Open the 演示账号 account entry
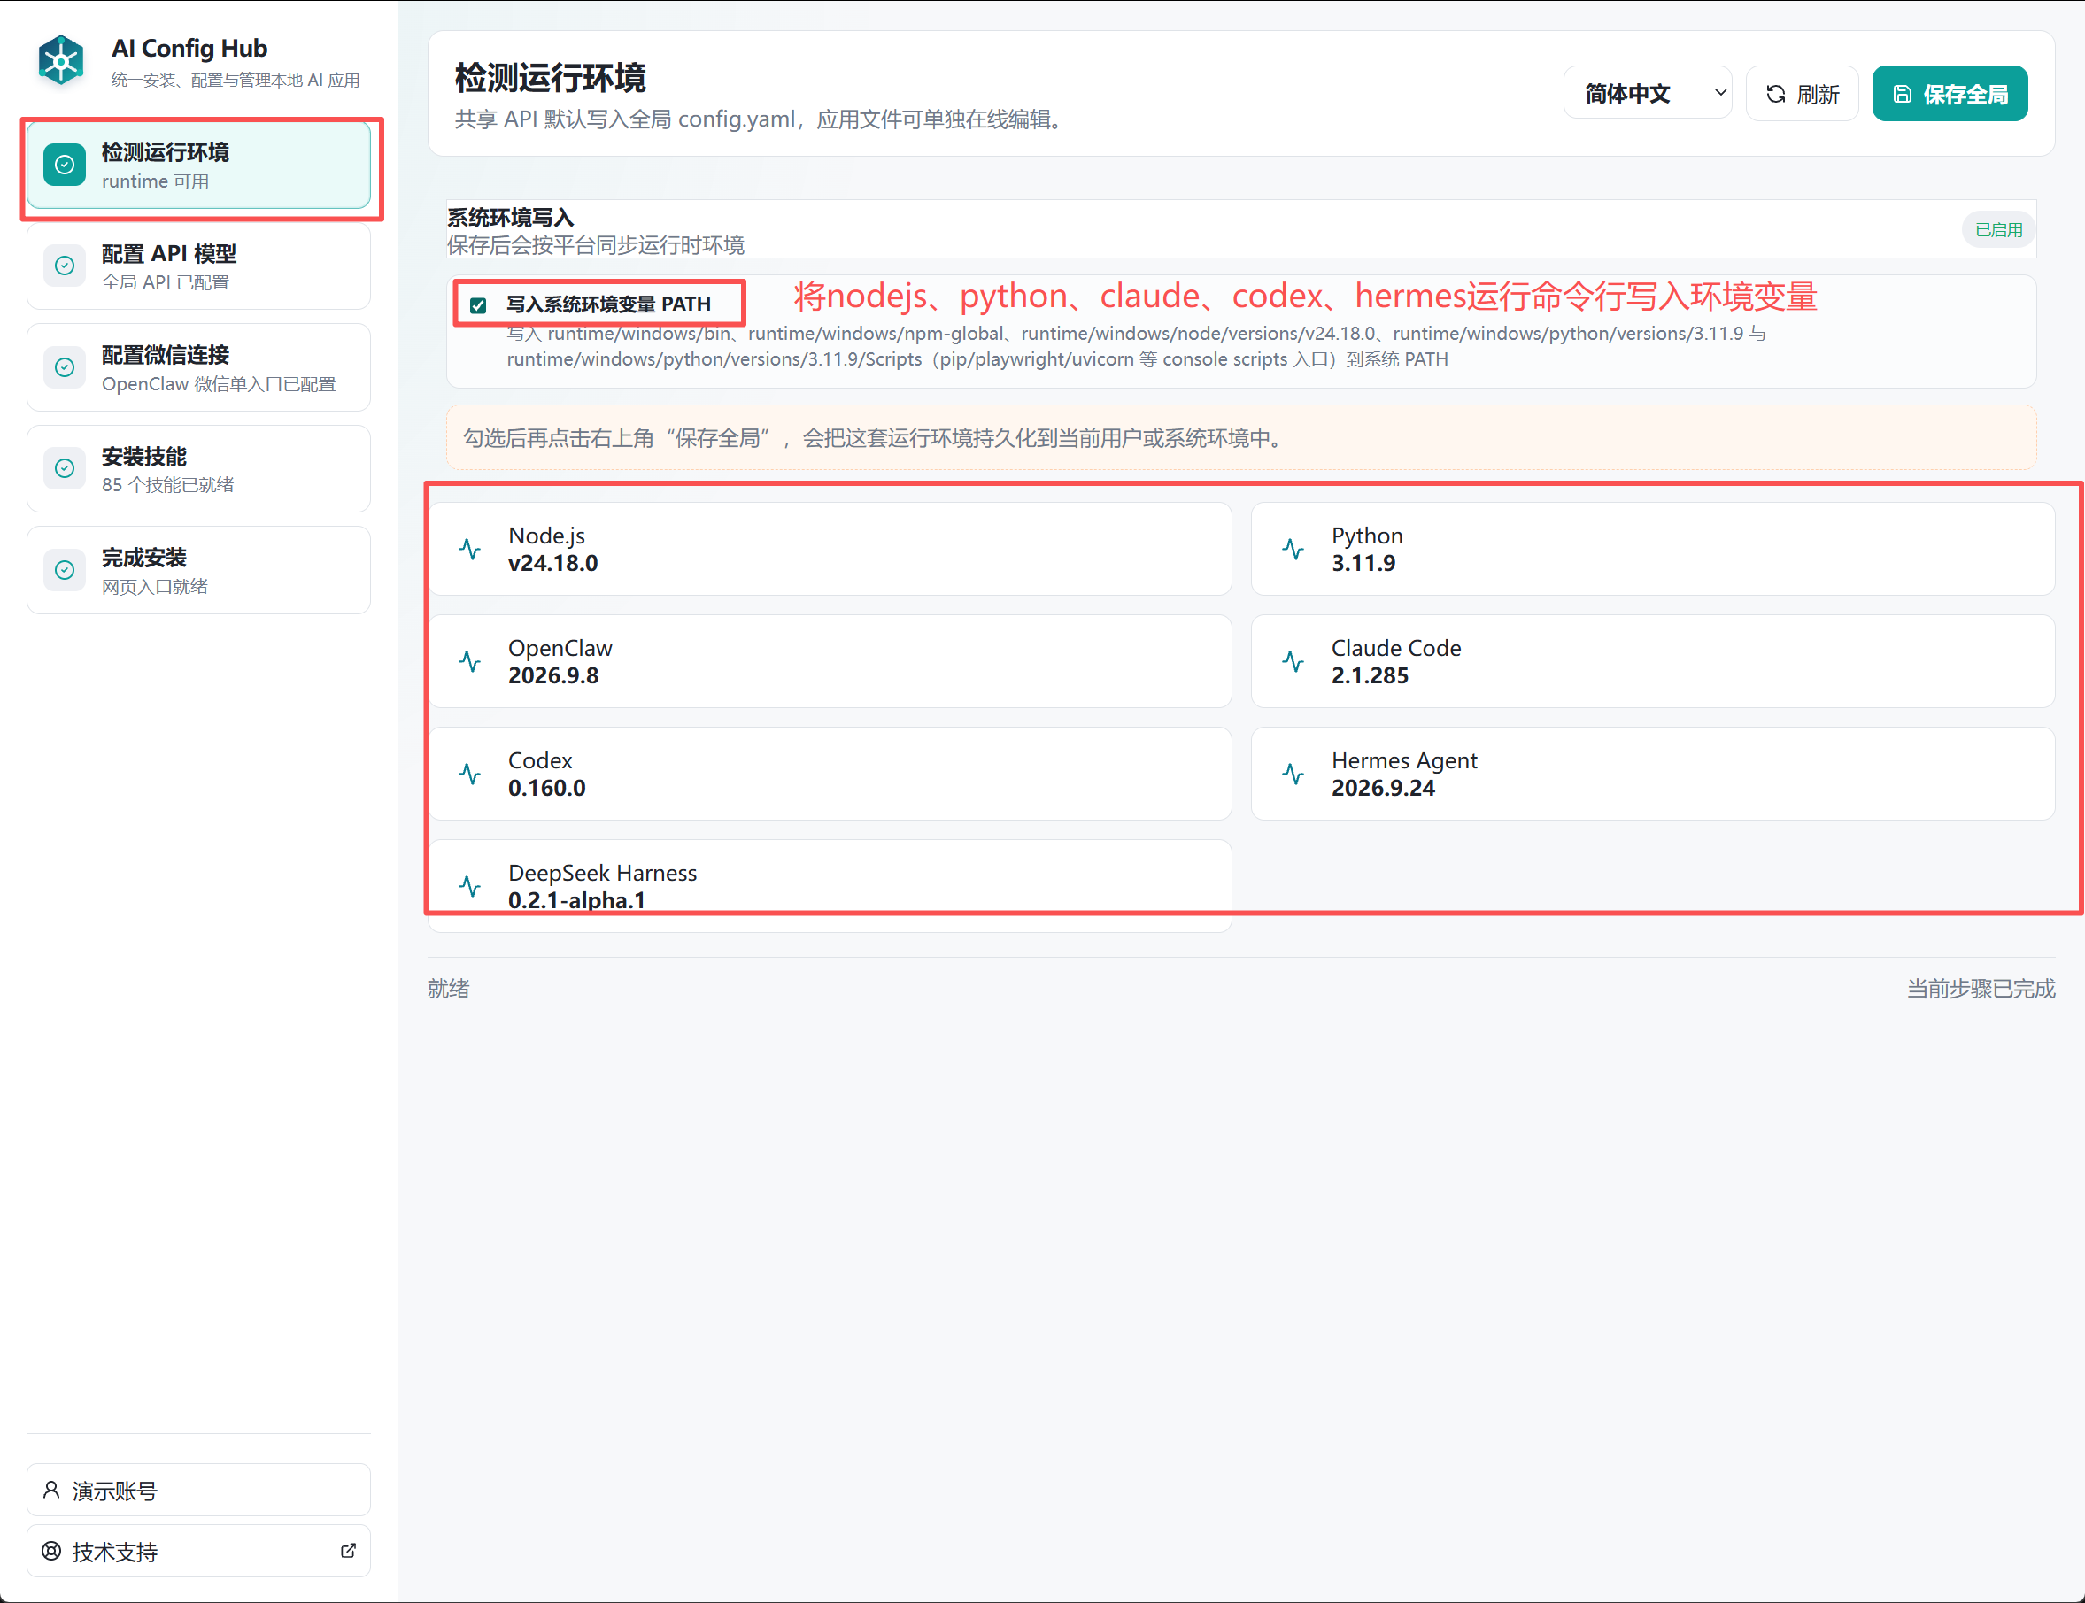The image size is (2085, 1603). point(198,1491)
